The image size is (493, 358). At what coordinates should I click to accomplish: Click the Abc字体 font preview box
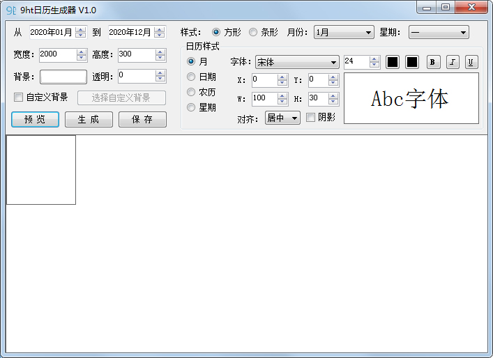tap(411, 98)
